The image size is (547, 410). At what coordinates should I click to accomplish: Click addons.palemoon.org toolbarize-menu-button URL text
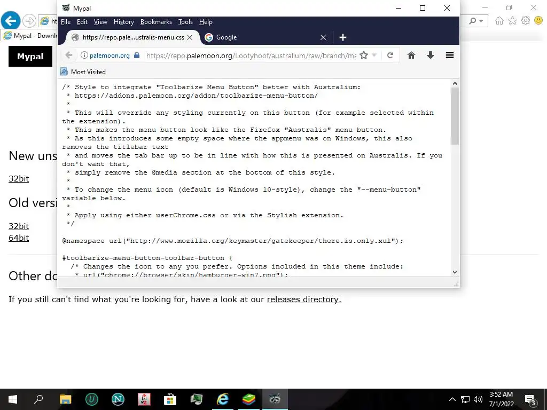pyautogui.click(x=196, y=96)
